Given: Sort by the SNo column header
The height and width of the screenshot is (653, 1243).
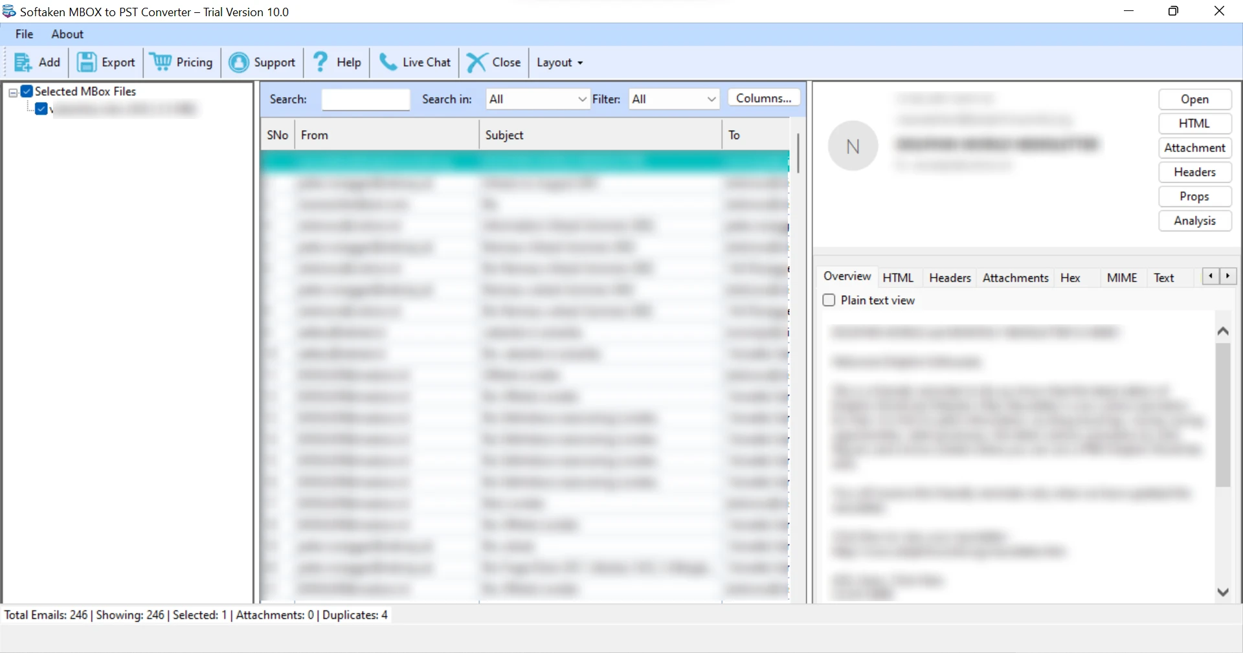Looking at the screenshot, I should [x=278, y=135].
